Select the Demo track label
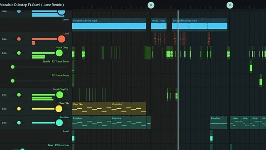The width and height of the screenshot is (266, 150). click(x=66, y=20)
